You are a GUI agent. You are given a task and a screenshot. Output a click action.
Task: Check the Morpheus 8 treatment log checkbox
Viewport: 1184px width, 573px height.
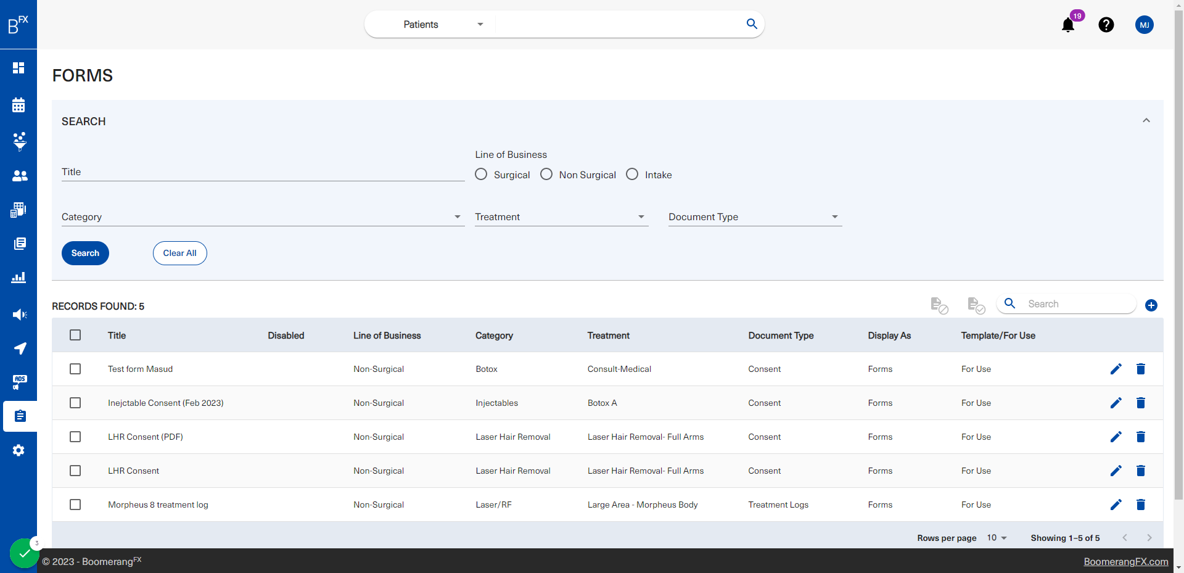[75, 505]
